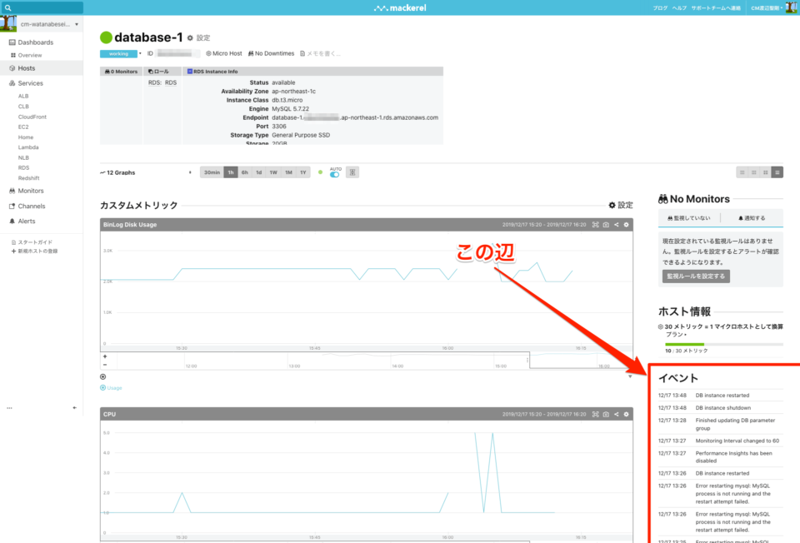This screenshot has width=800, height=543.
Task: Open the CPU graph settings gear icon
Action: coord(627,414)
